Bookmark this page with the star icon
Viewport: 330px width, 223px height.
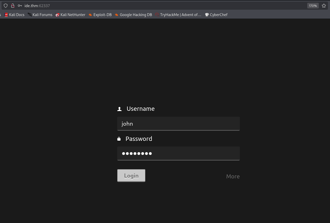tap(324, 5)
